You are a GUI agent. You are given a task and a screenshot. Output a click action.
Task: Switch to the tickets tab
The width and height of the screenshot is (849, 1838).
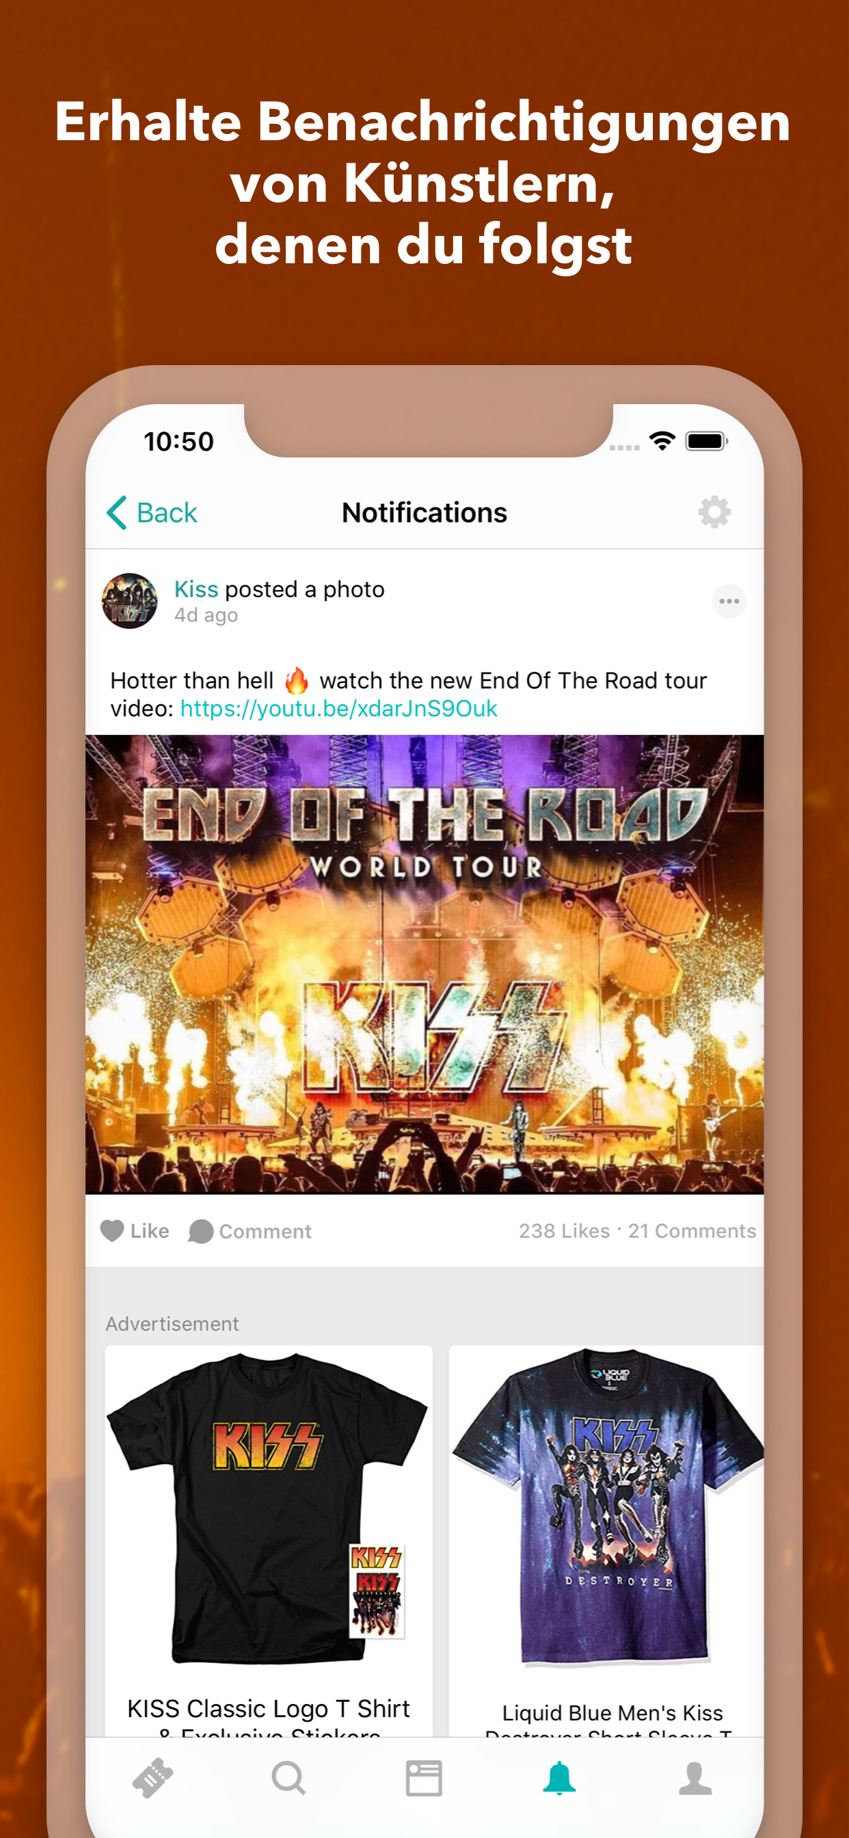pyautogui.click(x=152, y=1778)
